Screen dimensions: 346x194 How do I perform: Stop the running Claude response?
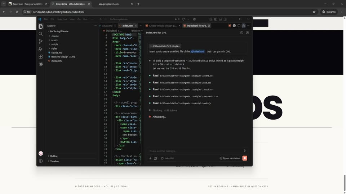point(244,158)
